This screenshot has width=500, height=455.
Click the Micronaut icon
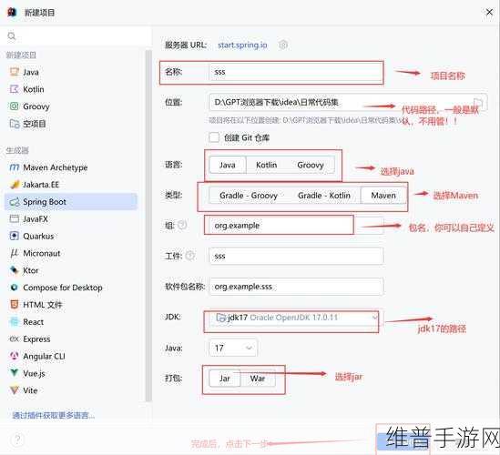14,253
